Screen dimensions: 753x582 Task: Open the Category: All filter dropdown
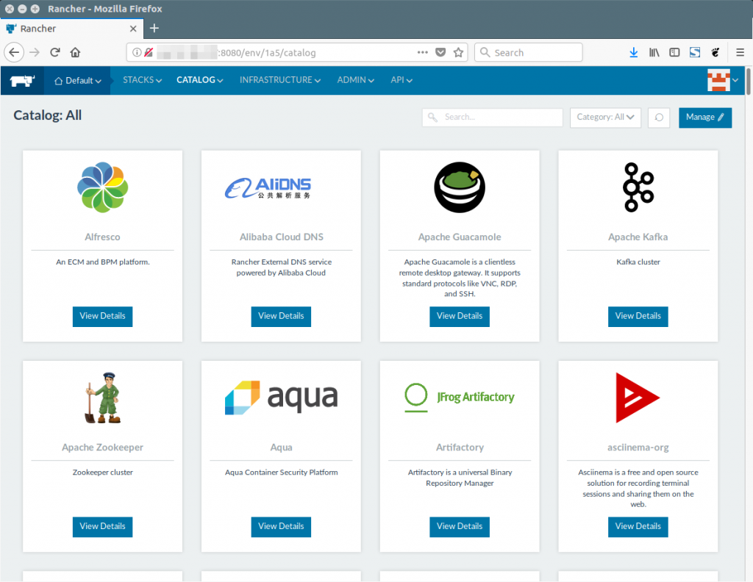(605, 118)
